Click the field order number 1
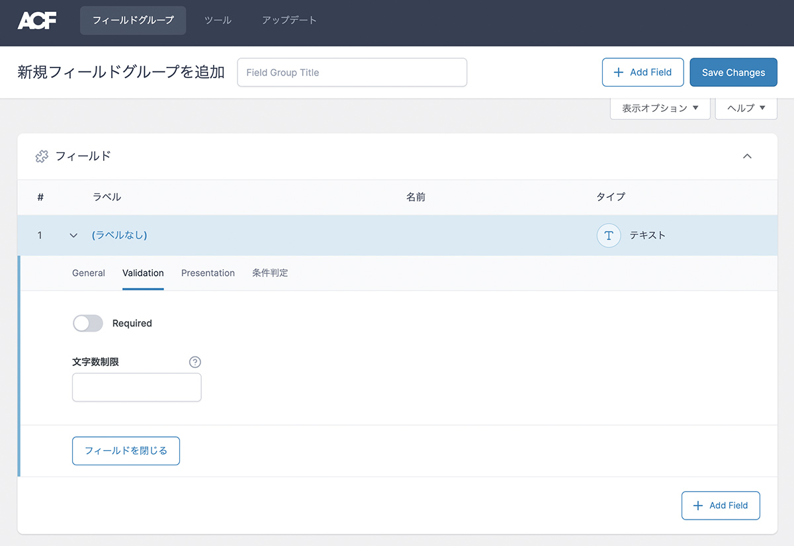 [x=40, y=236]
